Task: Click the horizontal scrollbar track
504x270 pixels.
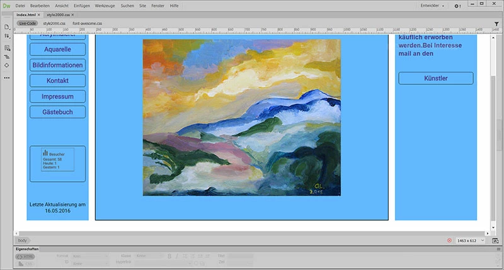Action: (251, 233)
